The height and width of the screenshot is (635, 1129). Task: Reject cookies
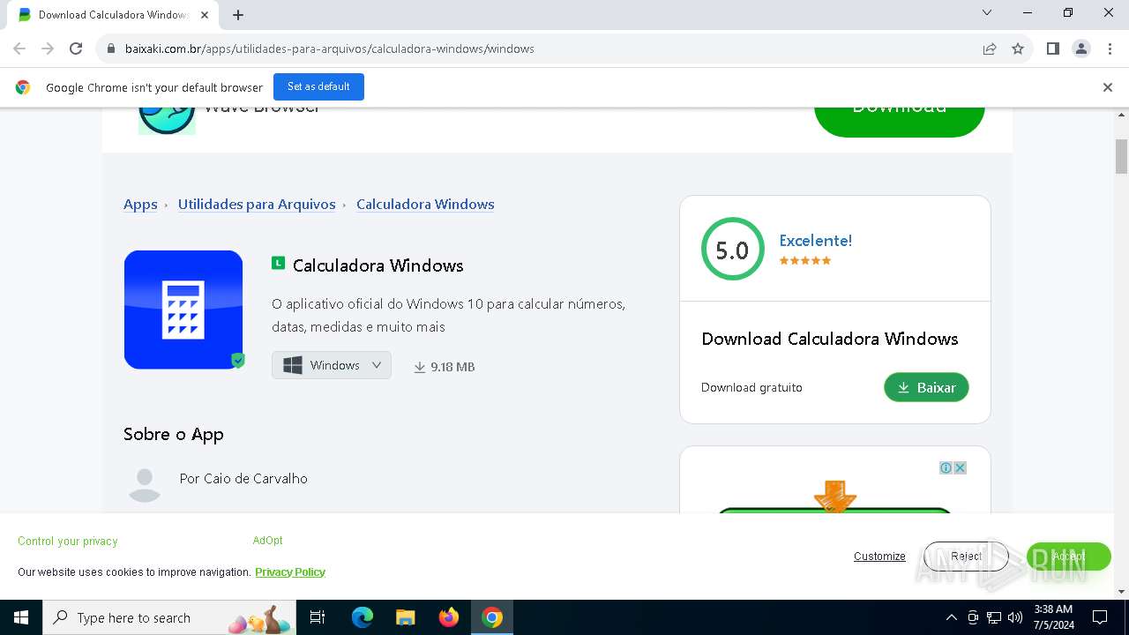coord(966,557)
